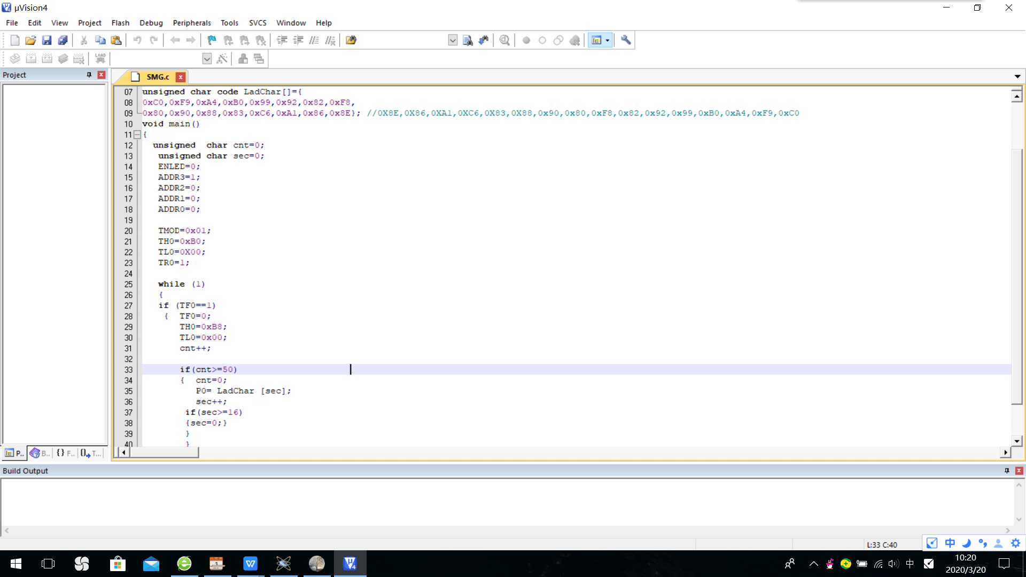Click the editor vertical scrollbar down arrow
The width and height of the screenshot is (1026, 577).
(x=1017, y=441)
